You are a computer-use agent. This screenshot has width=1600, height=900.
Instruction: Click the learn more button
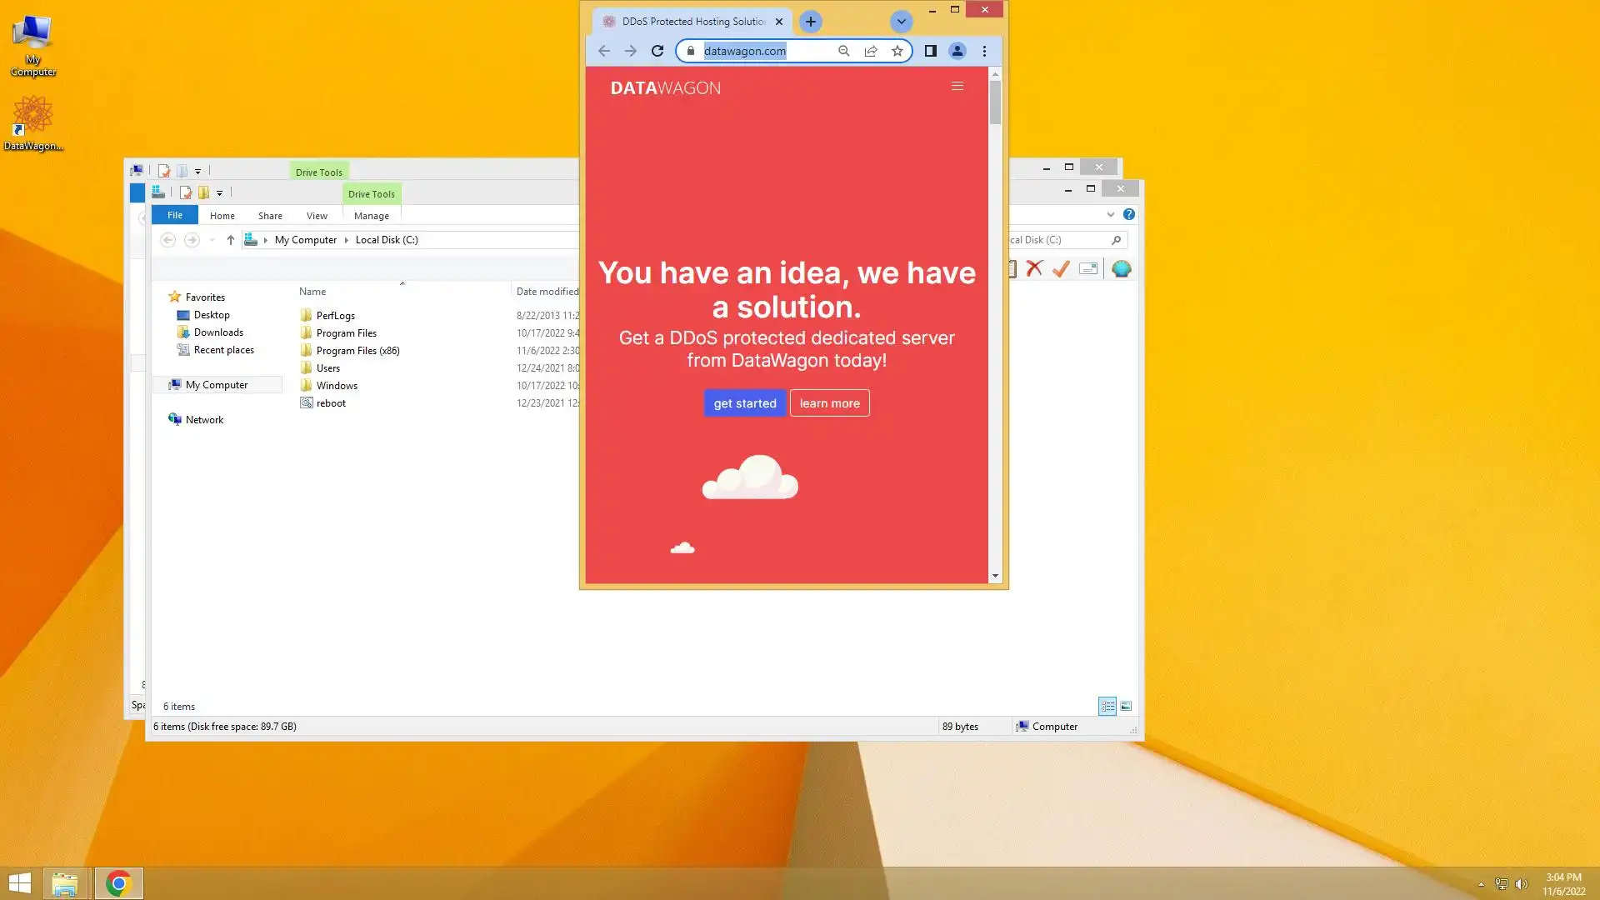coord(829,403)
